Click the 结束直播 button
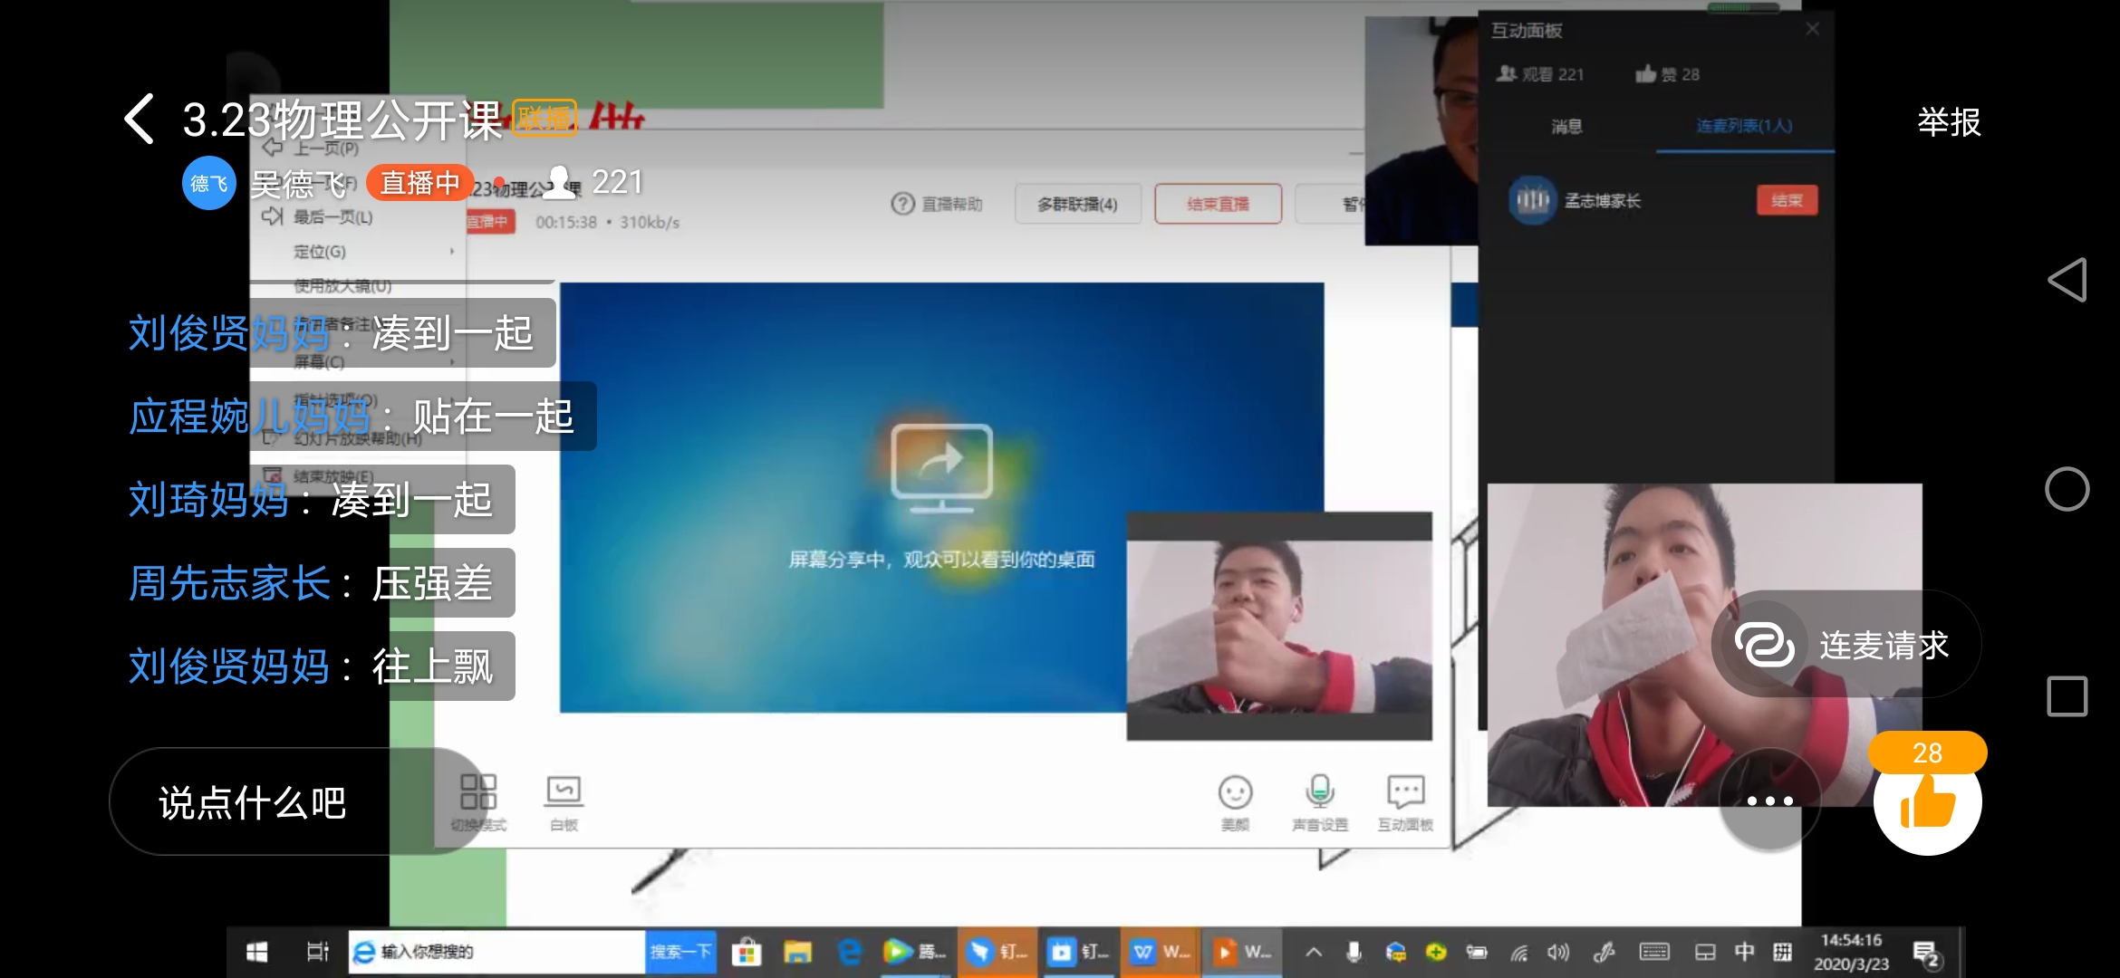 click(x=1218, y=204)
